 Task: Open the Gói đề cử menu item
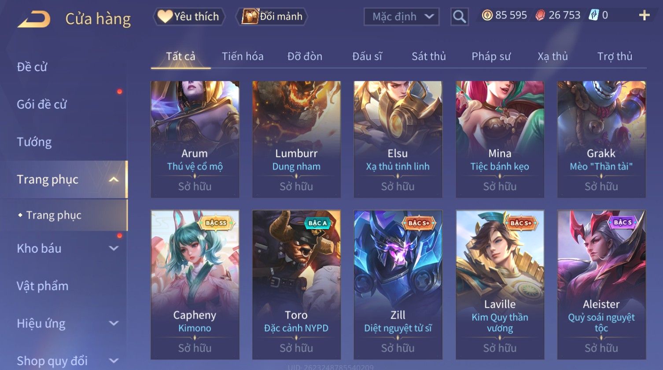(42, 105)
